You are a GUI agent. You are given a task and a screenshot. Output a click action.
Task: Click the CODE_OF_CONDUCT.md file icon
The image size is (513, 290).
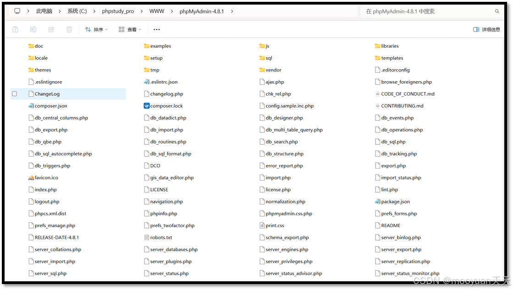(x=378, y=94)
